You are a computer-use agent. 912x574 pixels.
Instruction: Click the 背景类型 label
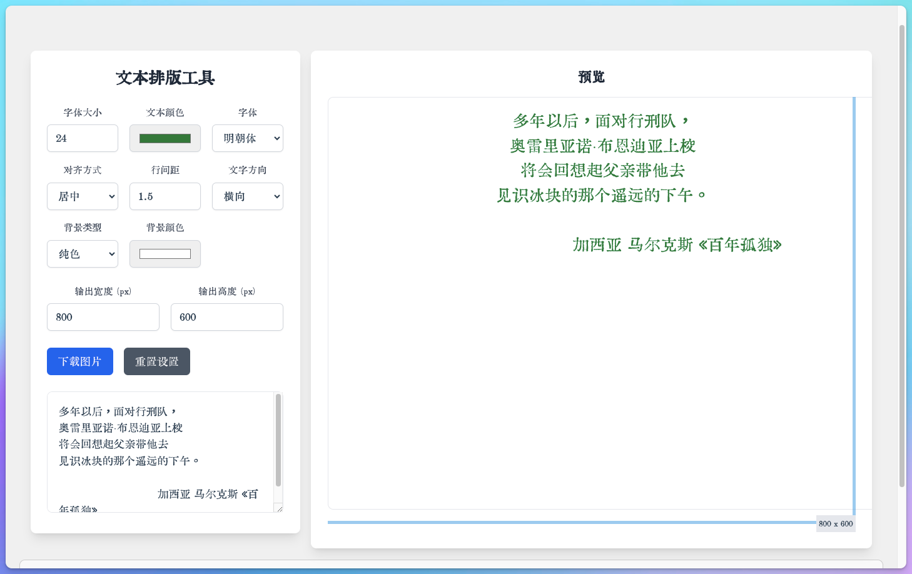[83, 228]
